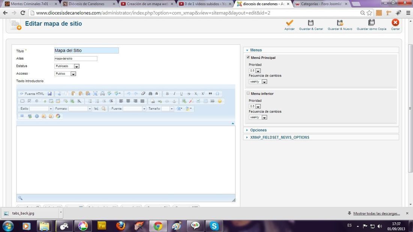Click the text color picker icon
This screenshot has height=232, width=413.
(179, 108)
